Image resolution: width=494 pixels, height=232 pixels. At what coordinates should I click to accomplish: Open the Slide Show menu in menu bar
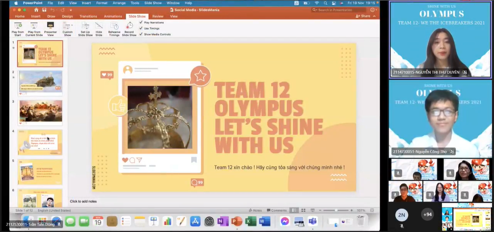153,3
